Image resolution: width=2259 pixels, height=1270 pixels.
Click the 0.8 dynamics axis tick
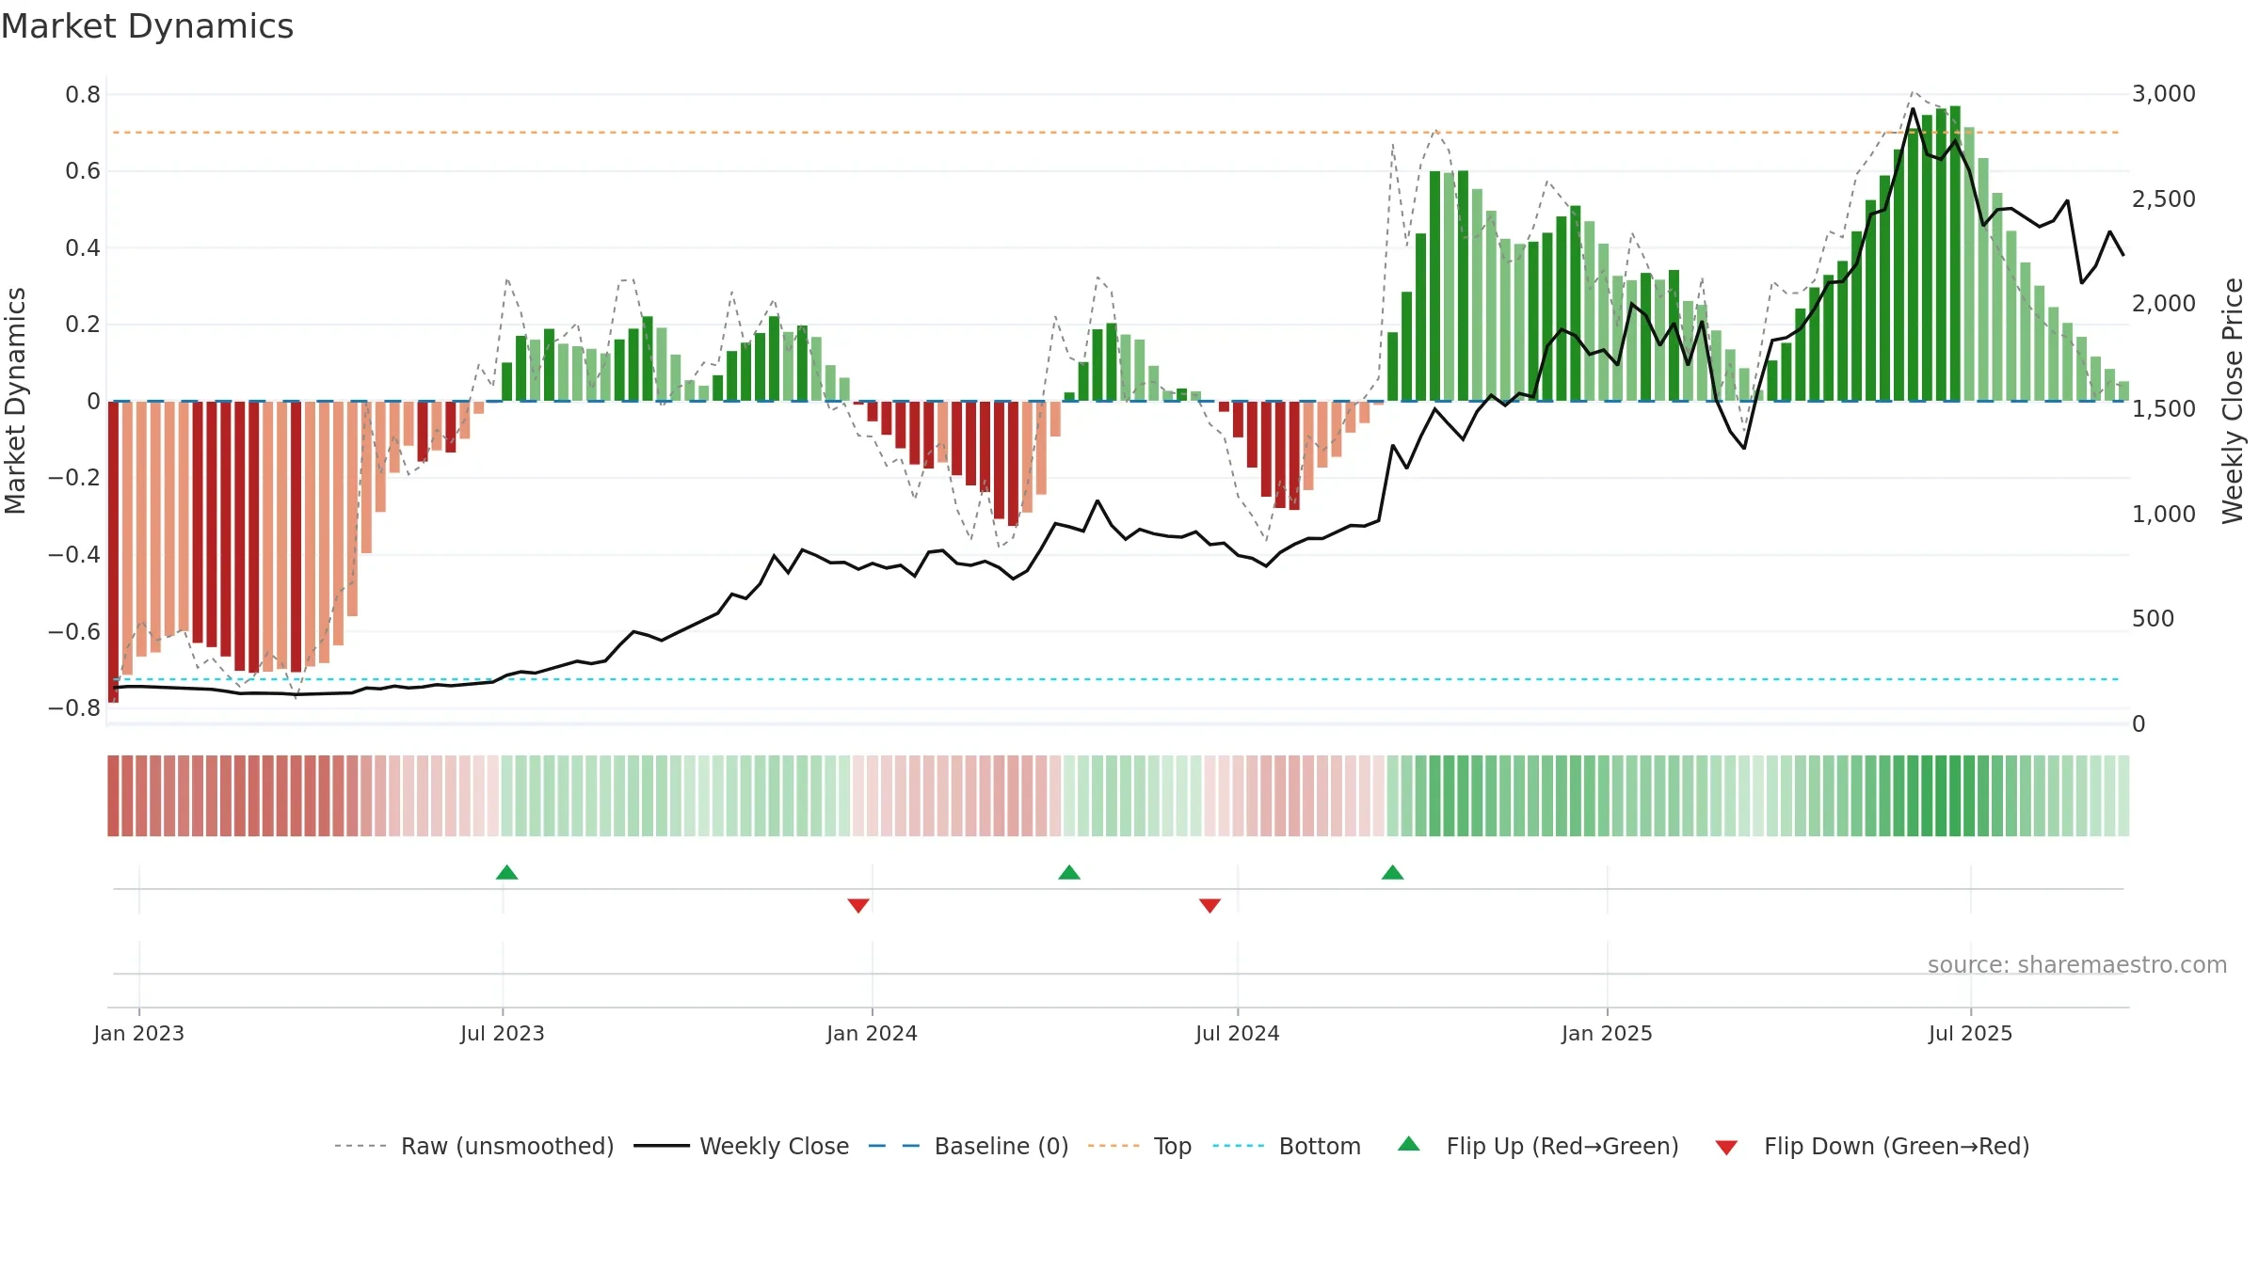tap(83, 95)
